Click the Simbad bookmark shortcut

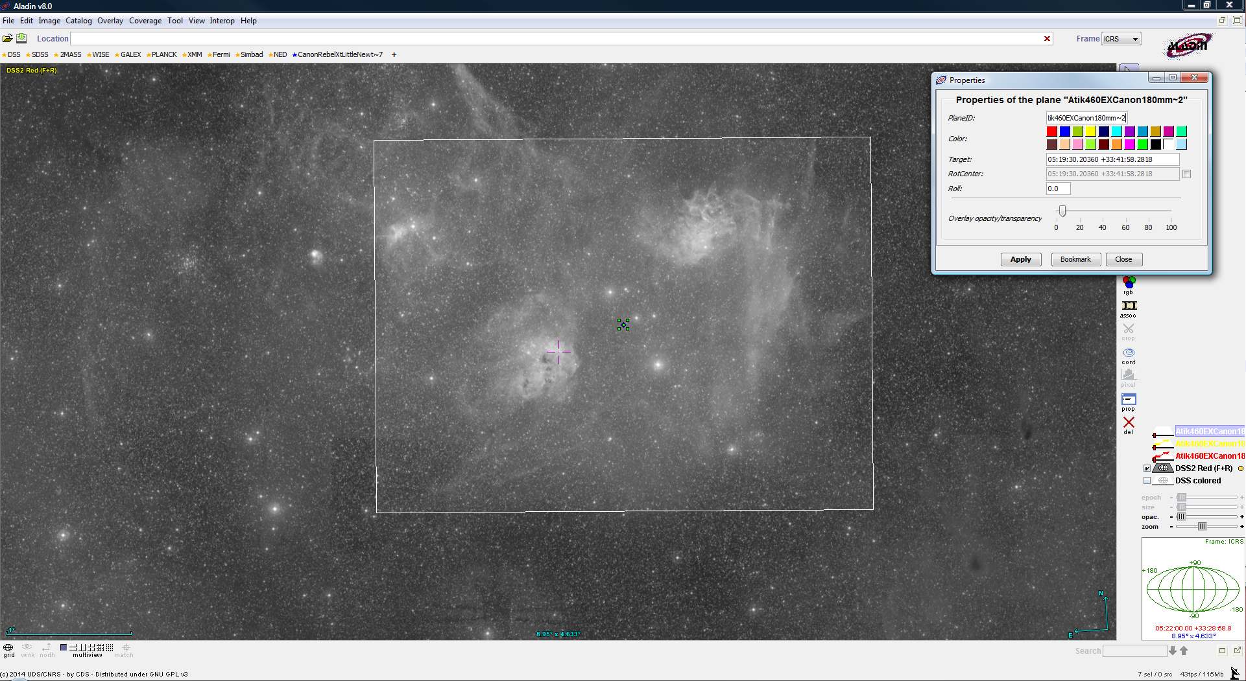[251, 55]
